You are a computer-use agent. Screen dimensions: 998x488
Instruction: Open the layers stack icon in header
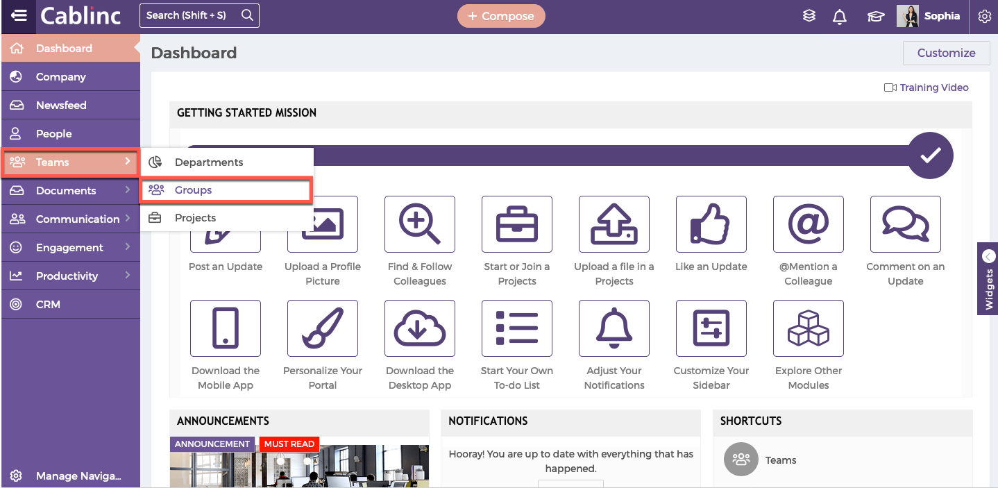click(809, 16)
